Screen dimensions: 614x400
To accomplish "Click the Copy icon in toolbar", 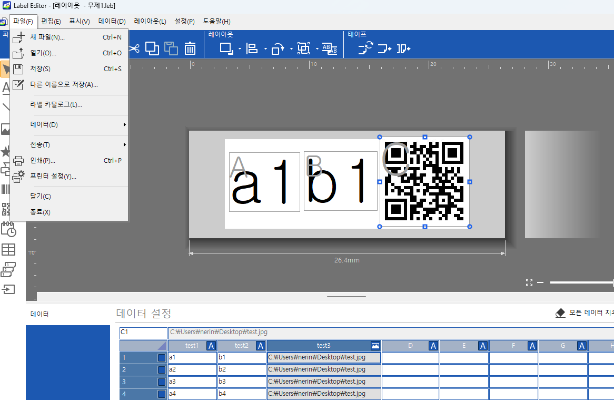I will (x=152, y=48).
